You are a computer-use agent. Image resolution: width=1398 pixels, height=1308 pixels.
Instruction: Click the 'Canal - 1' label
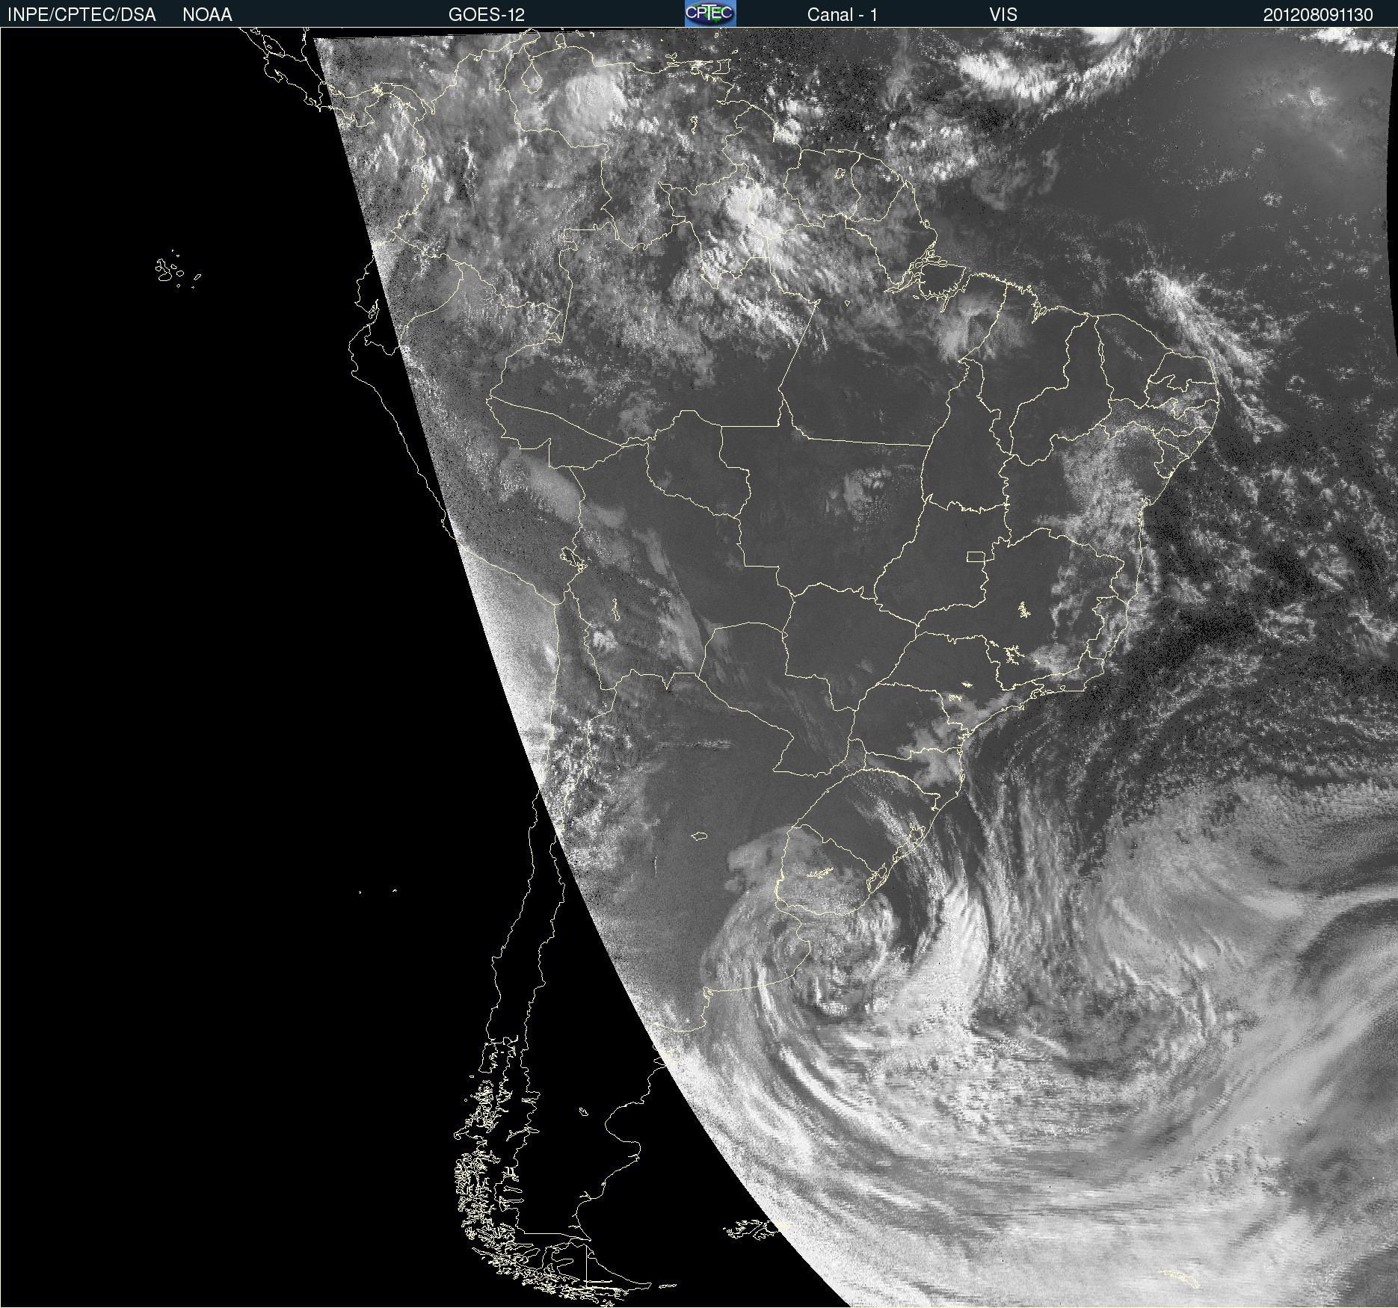[x=842, y=15]
